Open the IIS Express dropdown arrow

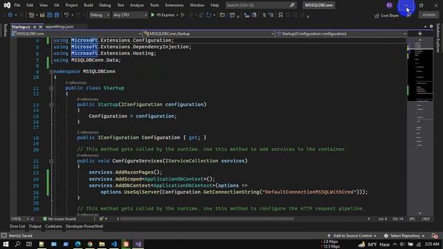177,15
